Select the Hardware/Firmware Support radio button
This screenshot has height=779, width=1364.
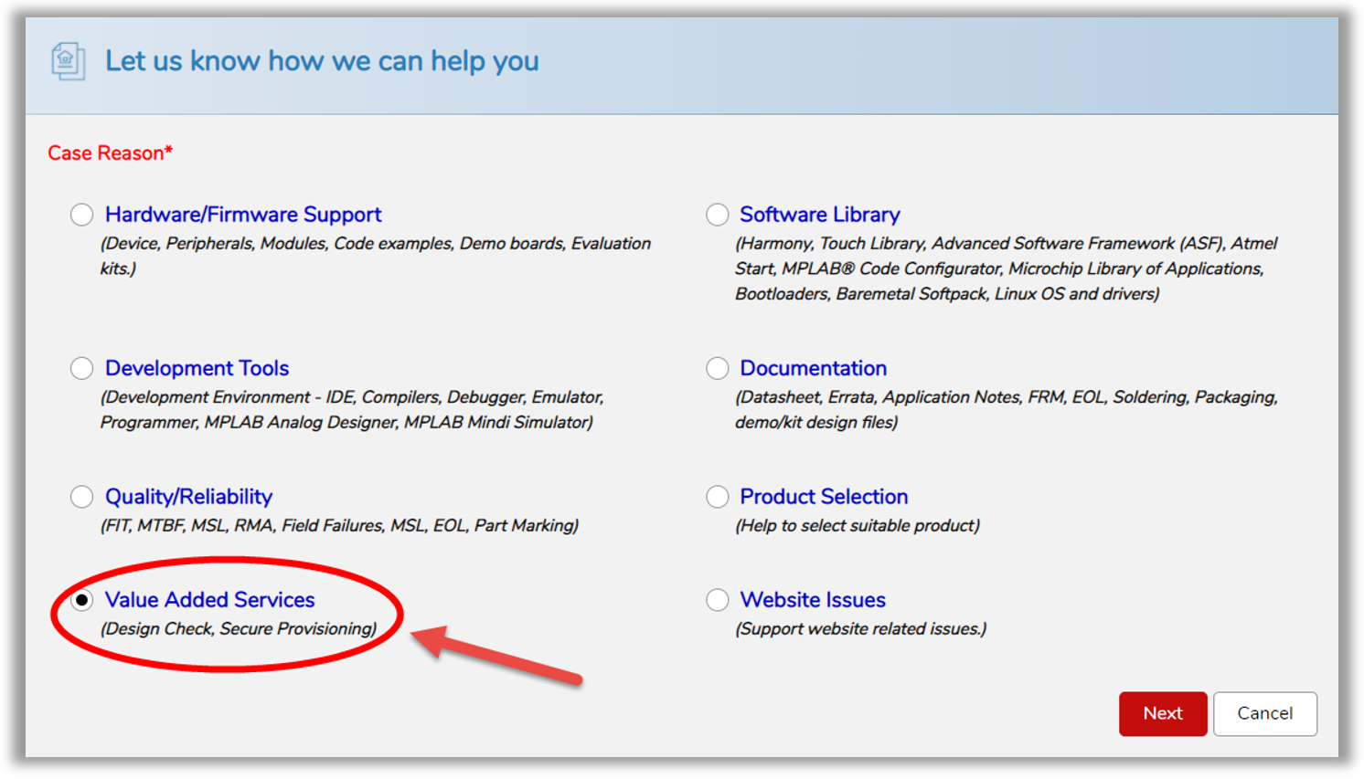click(82, 215)
